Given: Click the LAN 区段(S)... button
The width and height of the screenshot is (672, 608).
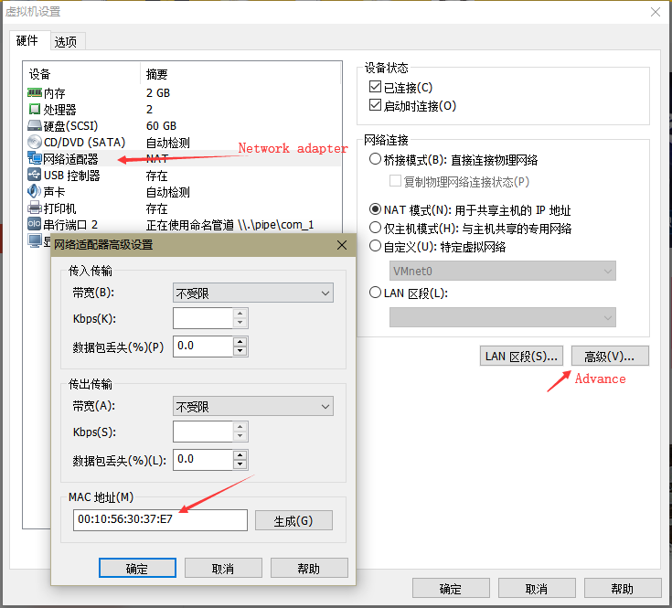Looking at the screenshot, I should (x=521, y=356).
